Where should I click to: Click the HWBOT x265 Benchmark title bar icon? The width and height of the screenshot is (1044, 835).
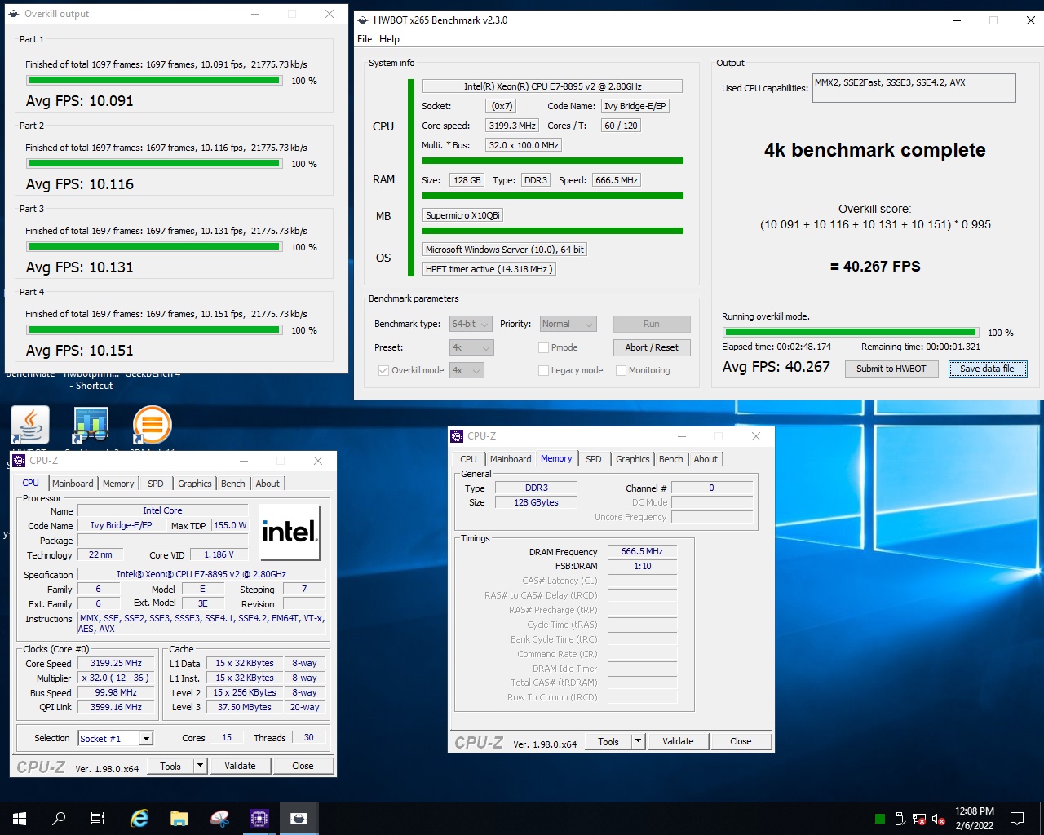coord(362,20)
